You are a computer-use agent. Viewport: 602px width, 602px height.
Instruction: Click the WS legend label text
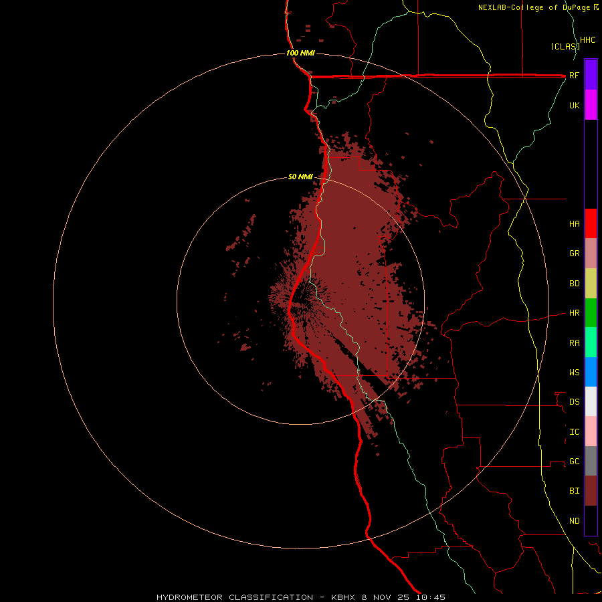pyautogui.click(x=575, y=372)
